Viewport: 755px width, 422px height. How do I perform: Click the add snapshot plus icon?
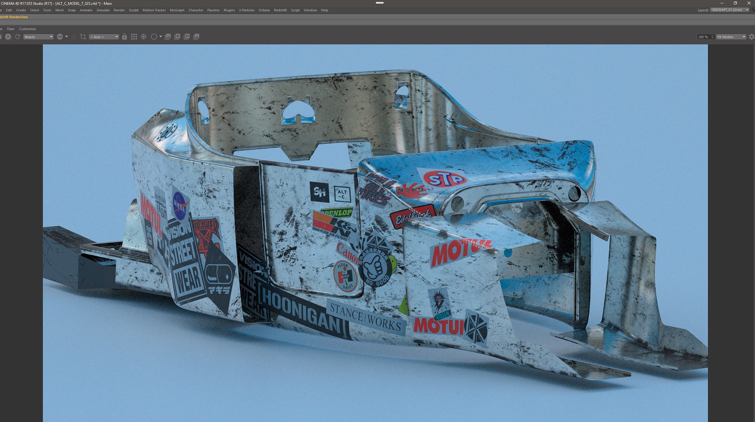[x=177, y=37]
